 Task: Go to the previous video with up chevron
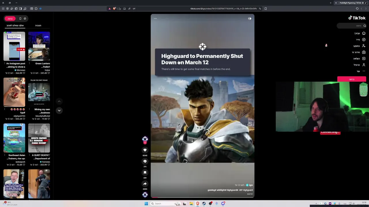(x=59, y=101)
